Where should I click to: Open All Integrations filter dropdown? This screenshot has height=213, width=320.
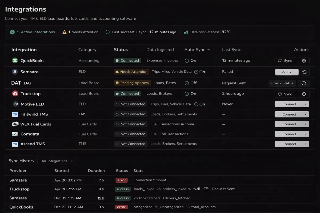57,161
